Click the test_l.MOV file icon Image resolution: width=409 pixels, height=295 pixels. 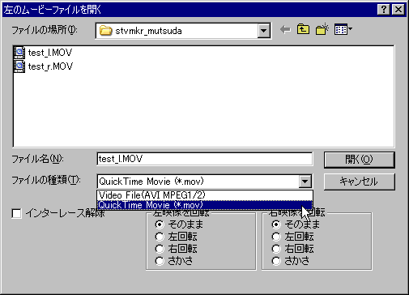(x=19, y=53)
